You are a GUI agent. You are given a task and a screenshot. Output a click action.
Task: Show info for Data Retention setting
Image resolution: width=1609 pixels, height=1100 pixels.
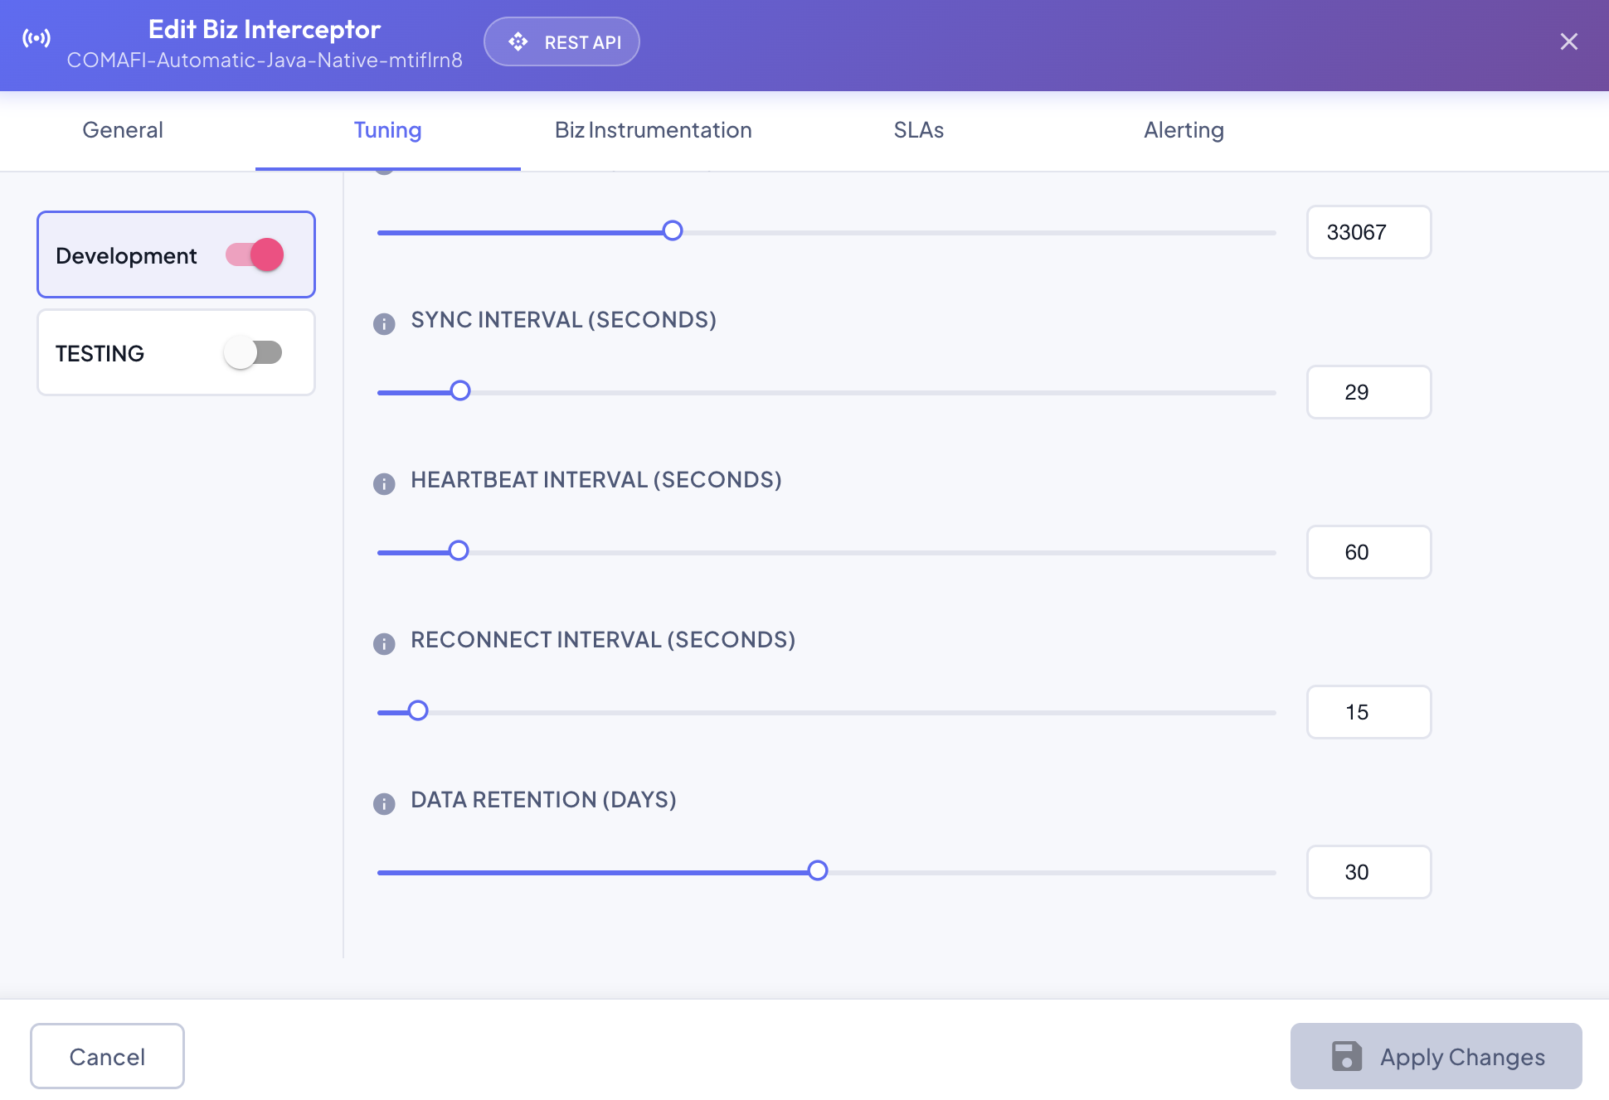coord(384,803)
